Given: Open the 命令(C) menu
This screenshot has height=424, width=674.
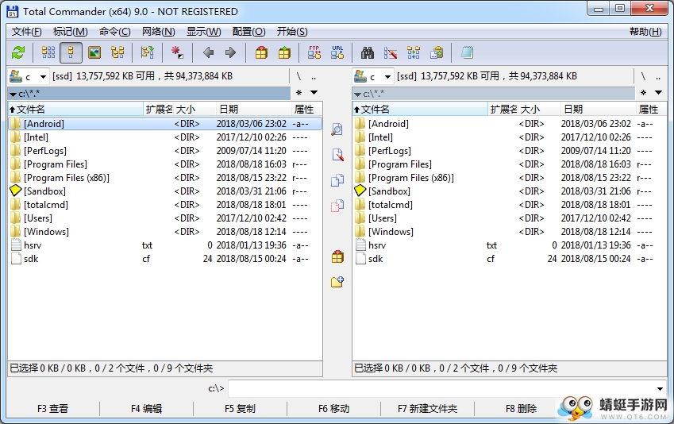Looking at the screenshot, I should pos(115,32).
